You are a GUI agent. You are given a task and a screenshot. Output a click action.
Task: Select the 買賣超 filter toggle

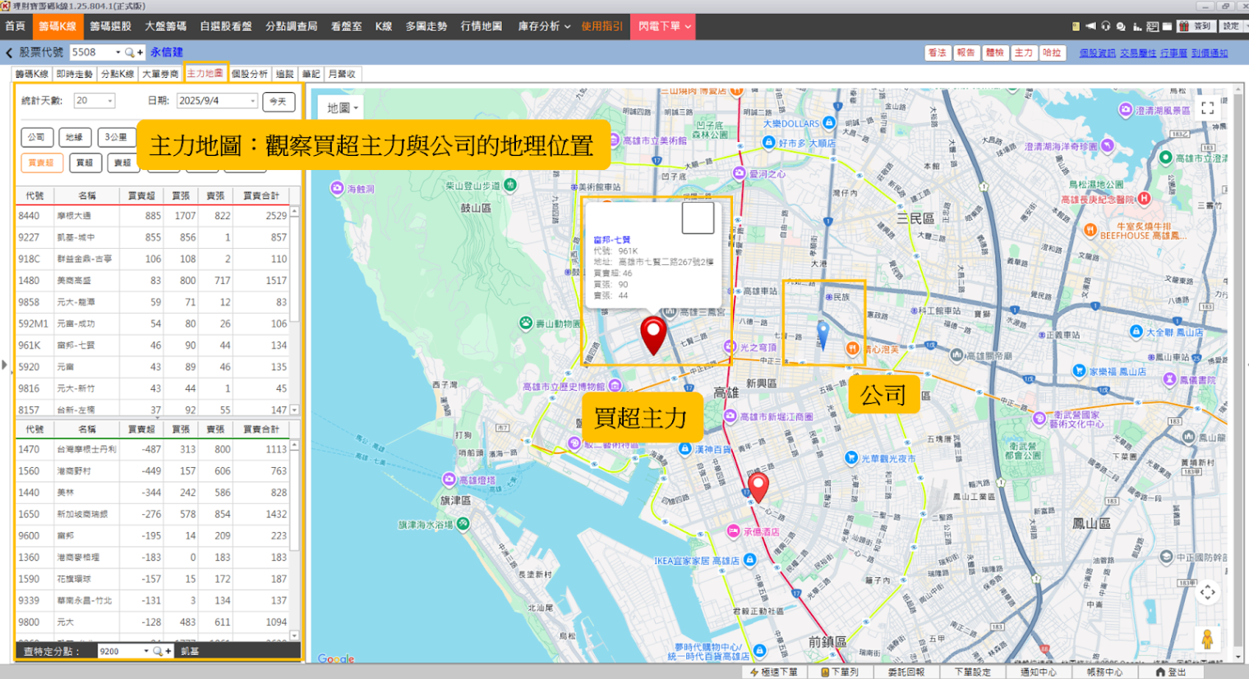tap(41, 163)
